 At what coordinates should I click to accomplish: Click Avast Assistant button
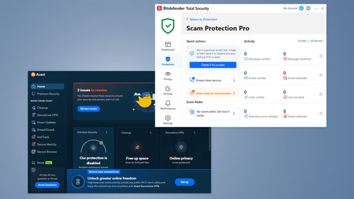(x=47, y=185)
